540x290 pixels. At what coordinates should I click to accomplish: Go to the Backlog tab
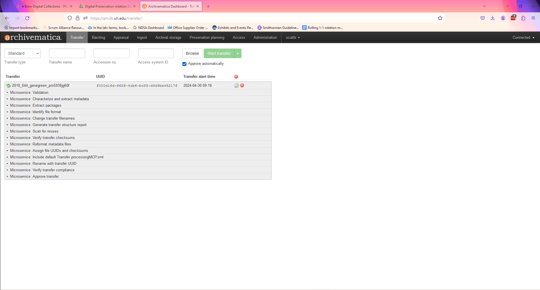pyautogui.click(x=98, y=37)
